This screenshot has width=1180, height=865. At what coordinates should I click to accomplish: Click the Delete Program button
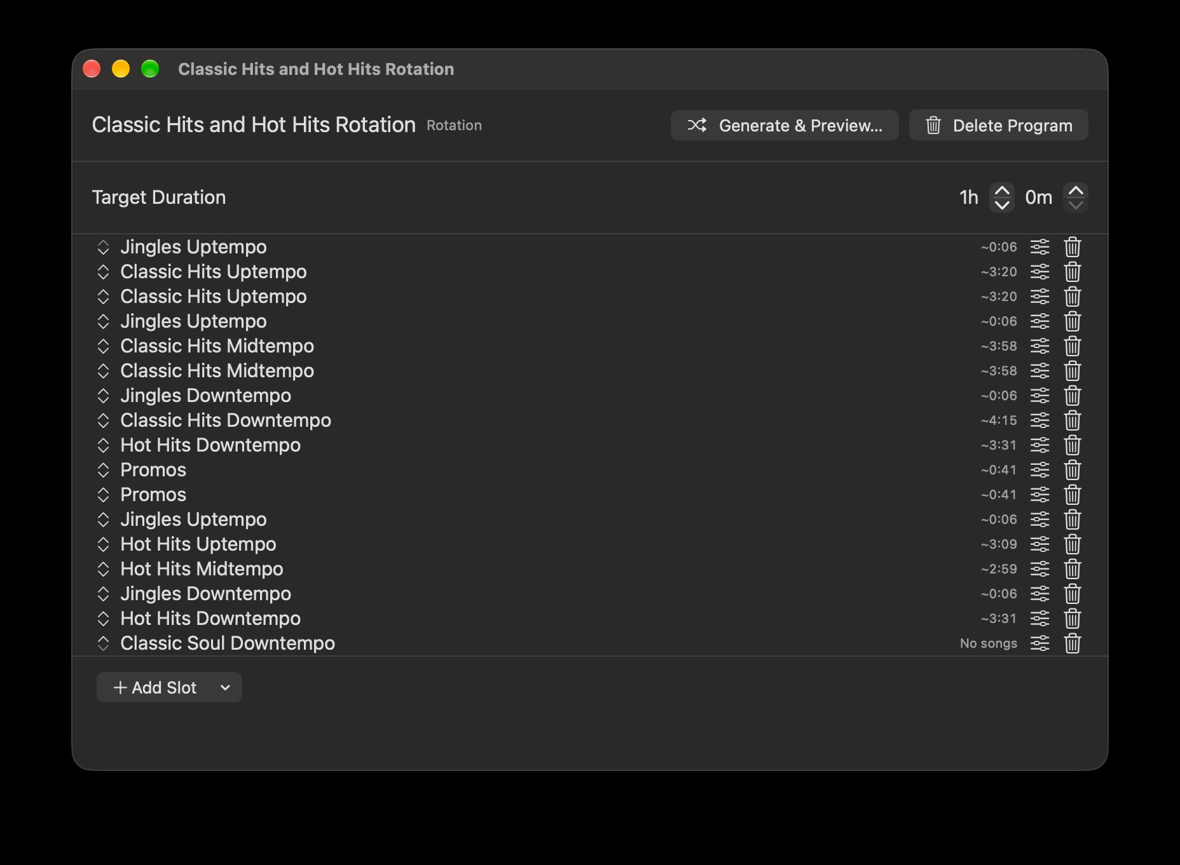998,125
